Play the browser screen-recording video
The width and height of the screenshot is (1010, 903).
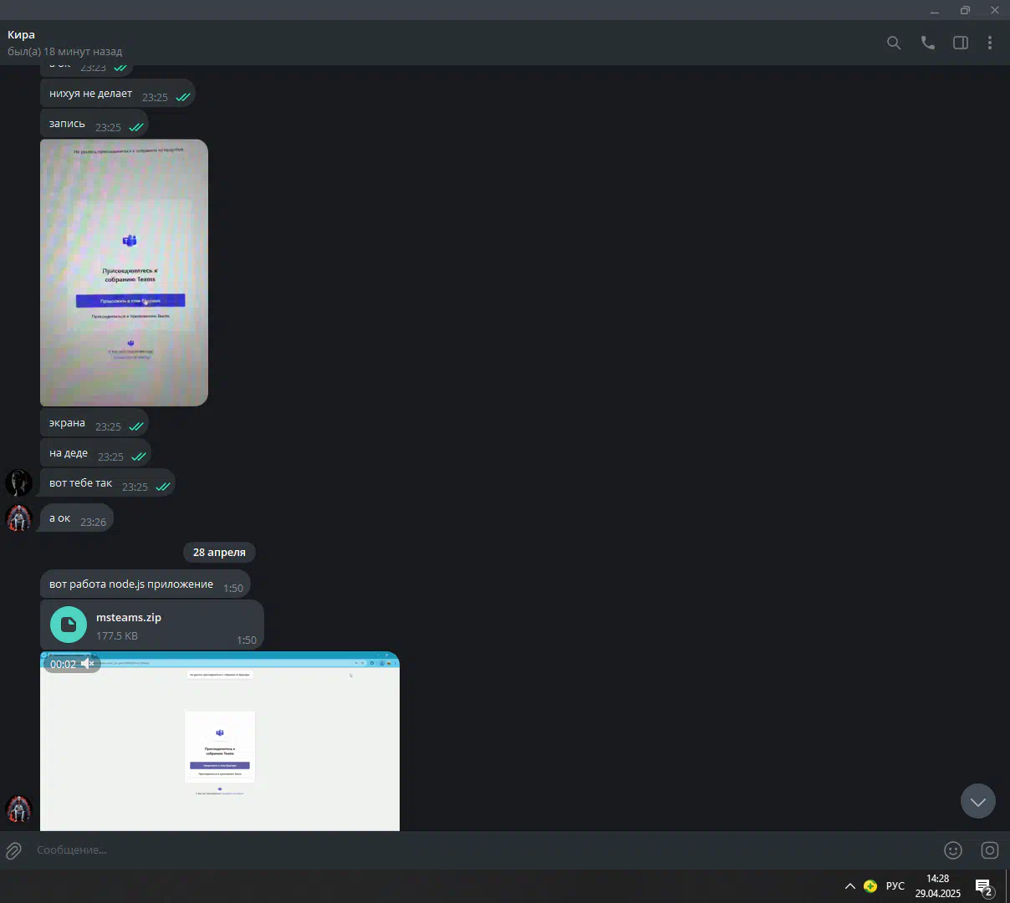click(220, 742)
